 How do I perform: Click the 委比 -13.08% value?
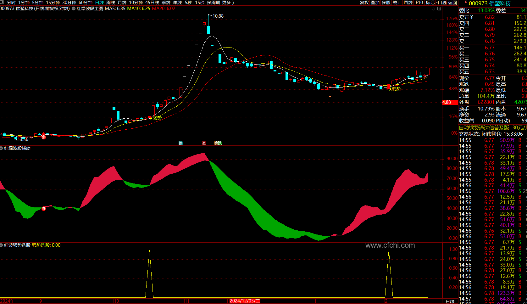(485, 11)
